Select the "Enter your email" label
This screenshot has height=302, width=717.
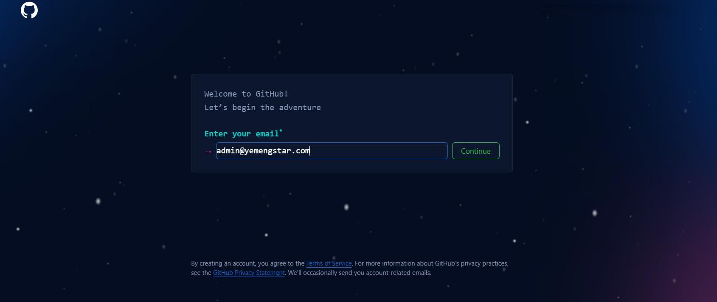pyautogui.click(x=243, y=133)
